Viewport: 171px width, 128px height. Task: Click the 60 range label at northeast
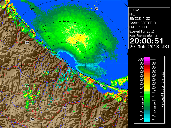pyautogui.click(x=96, y=9)
